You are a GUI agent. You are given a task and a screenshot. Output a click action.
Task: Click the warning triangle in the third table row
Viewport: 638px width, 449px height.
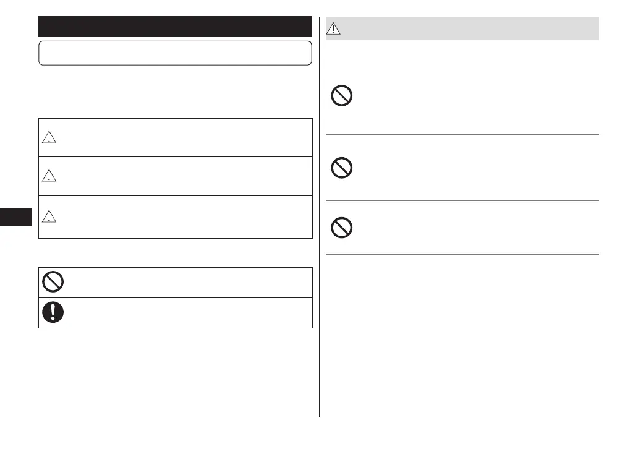pyautogui.click(x=50, y=215)
